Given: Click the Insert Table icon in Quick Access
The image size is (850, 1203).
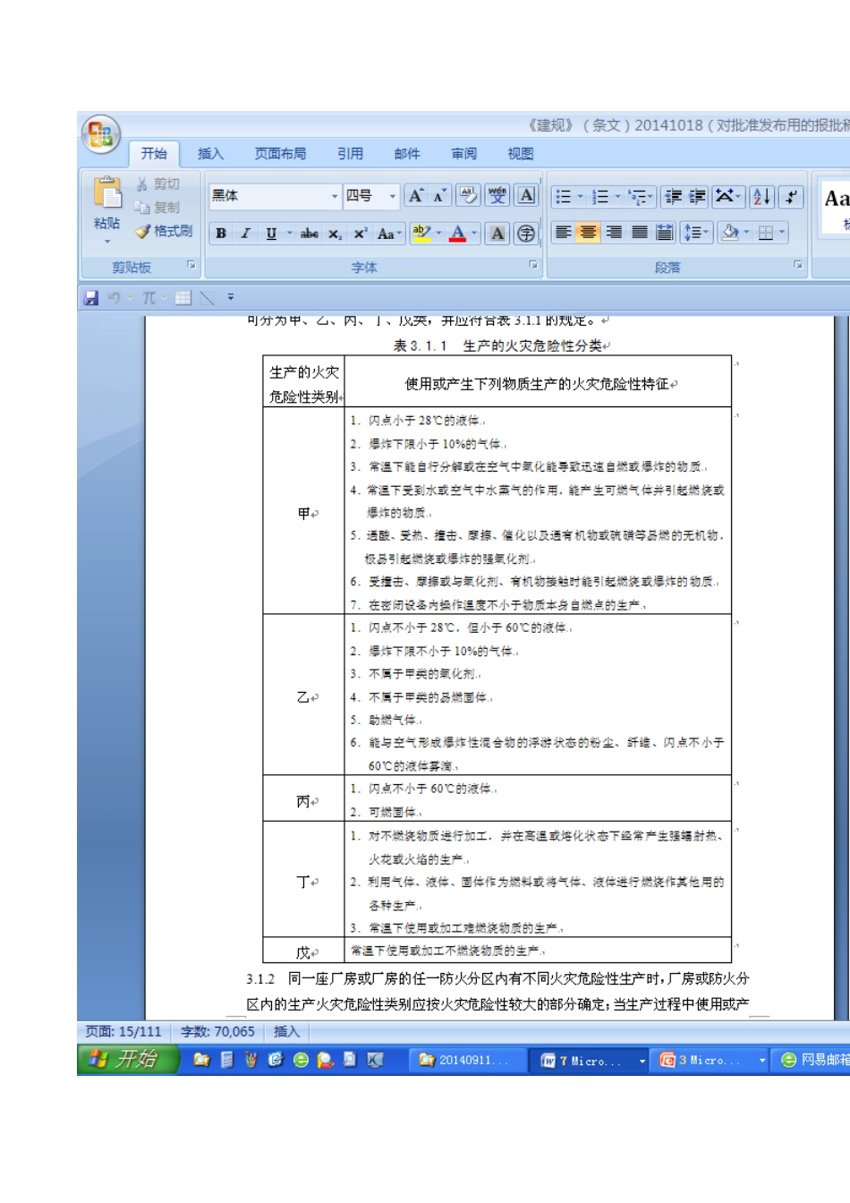Looking at the screenshot, I should pyautogui.click(x=183, y=298).
